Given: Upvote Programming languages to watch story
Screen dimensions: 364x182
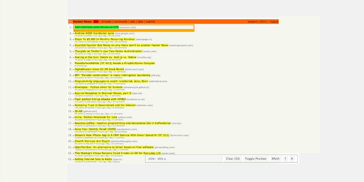Looking at the screenshot, I should click(74, 82).
